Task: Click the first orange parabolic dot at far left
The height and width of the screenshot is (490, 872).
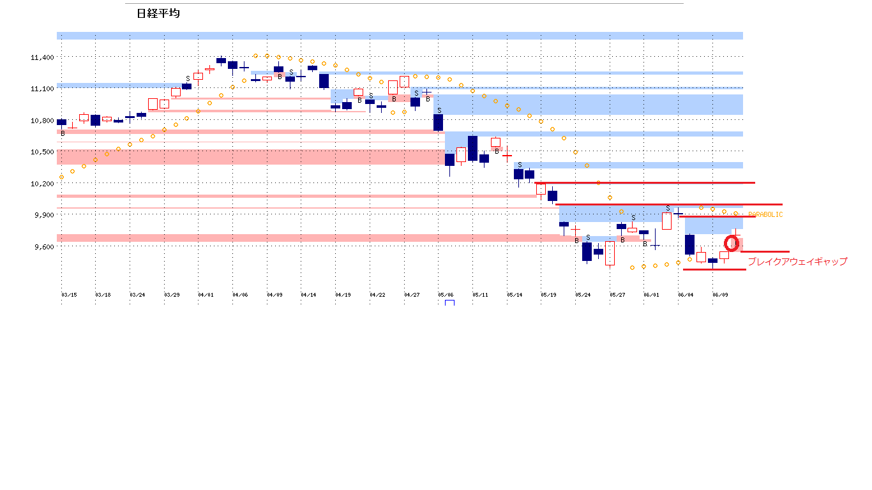Action: 61,177
